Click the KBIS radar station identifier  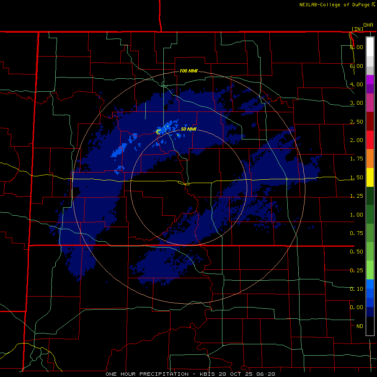(208, 374)
